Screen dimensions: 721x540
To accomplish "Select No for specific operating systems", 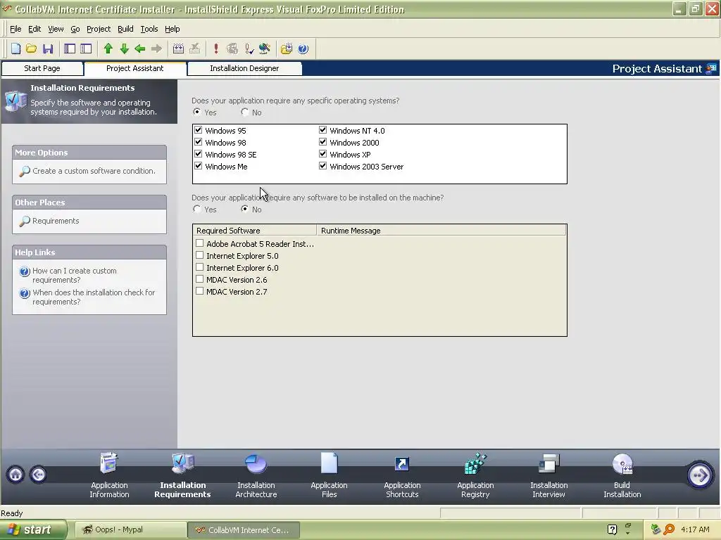I will (x=244, y=112).
